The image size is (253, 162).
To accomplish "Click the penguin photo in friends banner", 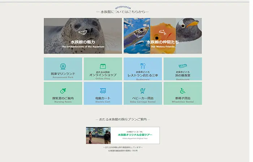I will pos(189,36).
